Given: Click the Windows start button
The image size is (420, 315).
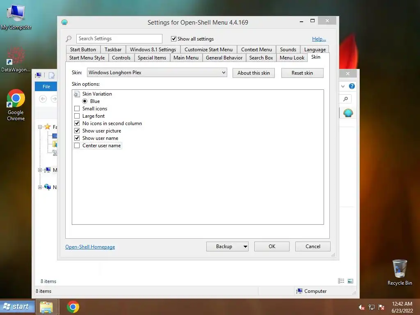Looking at the screenshot, I should click(17, 307).
